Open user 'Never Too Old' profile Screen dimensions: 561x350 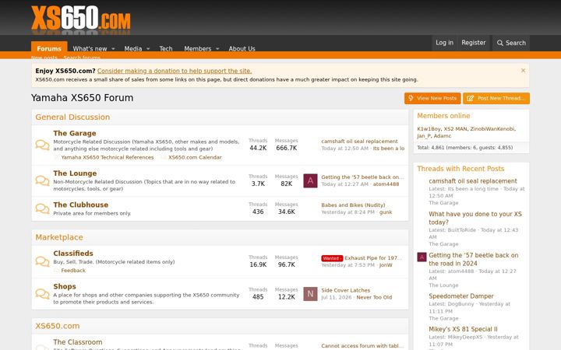click(x=374, y=297)
